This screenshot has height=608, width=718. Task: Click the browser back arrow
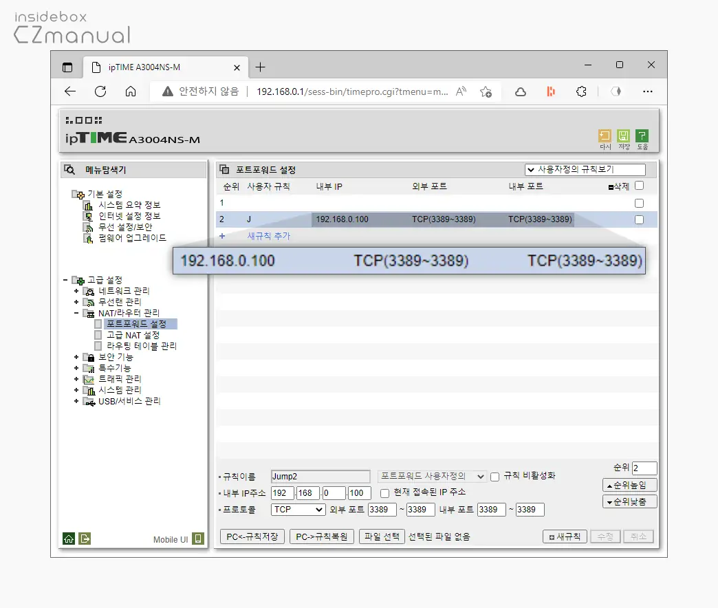[70, 91]
